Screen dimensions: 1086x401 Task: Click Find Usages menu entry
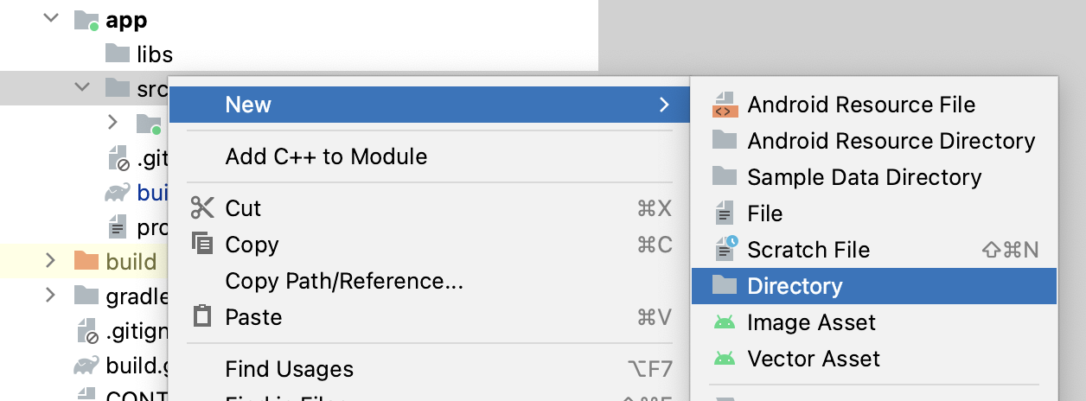pyautogui.click(x=289, y=369)
